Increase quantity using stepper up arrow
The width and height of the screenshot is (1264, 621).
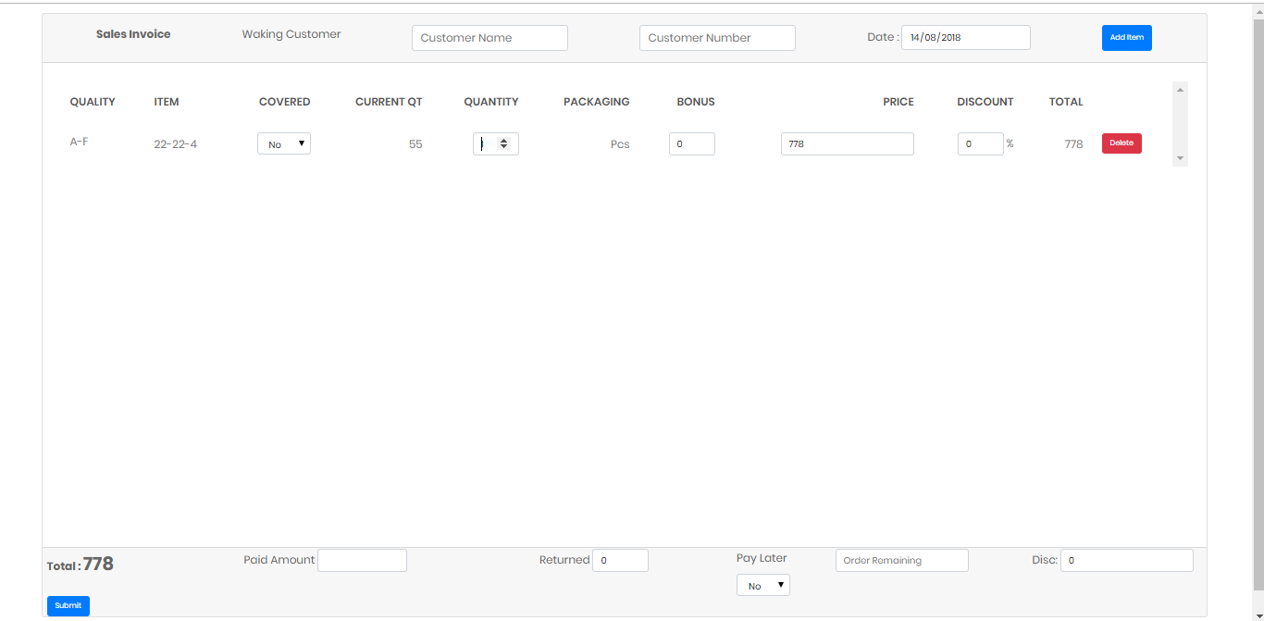503,141
